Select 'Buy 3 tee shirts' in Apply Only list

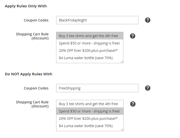88,36
